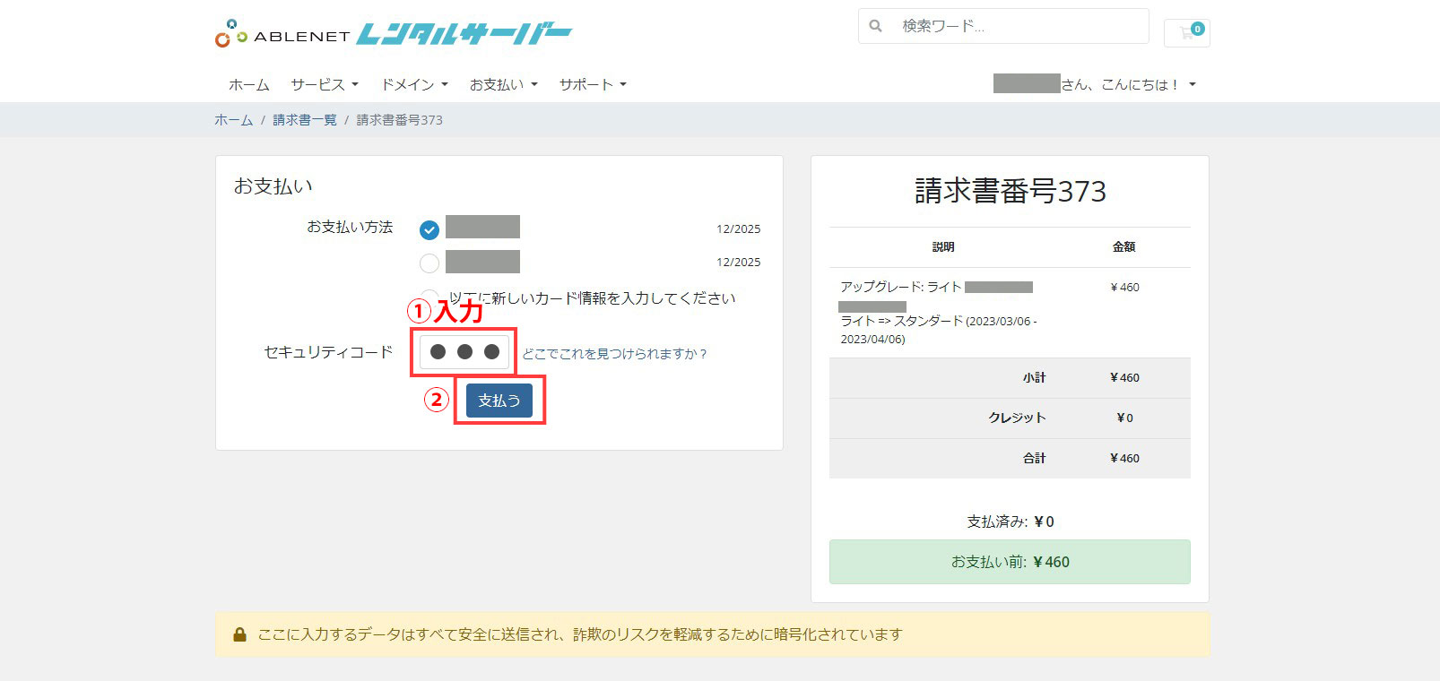Click the padlock icon in the security notice

(x=239, y=634)
